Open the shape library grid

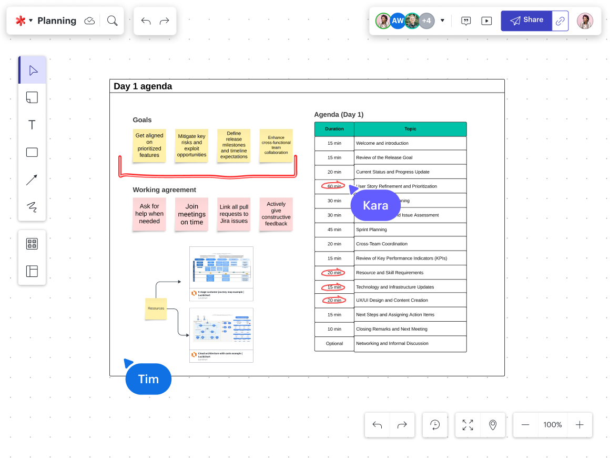tap(32, 244)
